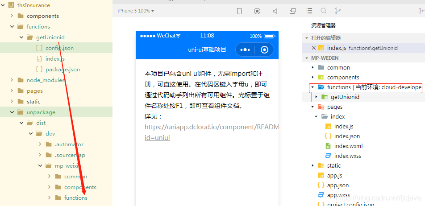The height and width of the screenshot is (206, 425).
Task: Select the functions folder icon under thsInsurance
Action: click(x=21, y=26)
